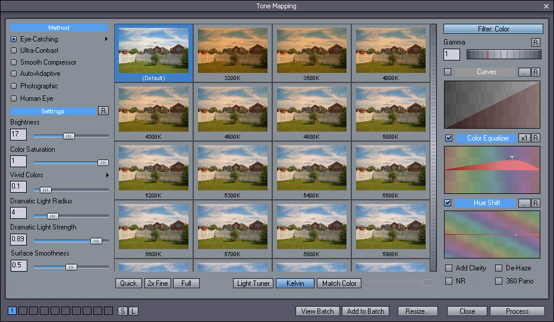This screenshot has height=322, width=554.
Task: Select the 4000K thumbnail
Action: [x=391, y=53]
